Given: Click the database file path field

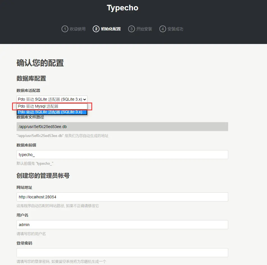Looking at the screenshot, I should tap(122, 127).
